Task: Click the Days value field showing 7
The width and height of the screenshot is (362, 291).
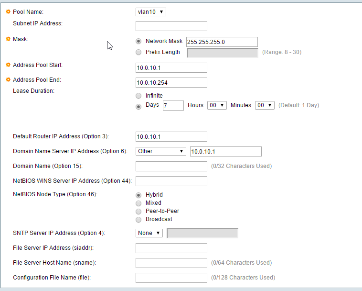Action: coord(173,105)
